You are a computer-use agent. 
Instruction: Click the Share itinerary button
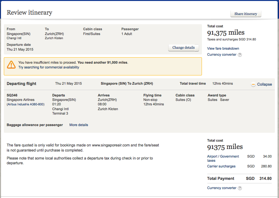(246, 14)
